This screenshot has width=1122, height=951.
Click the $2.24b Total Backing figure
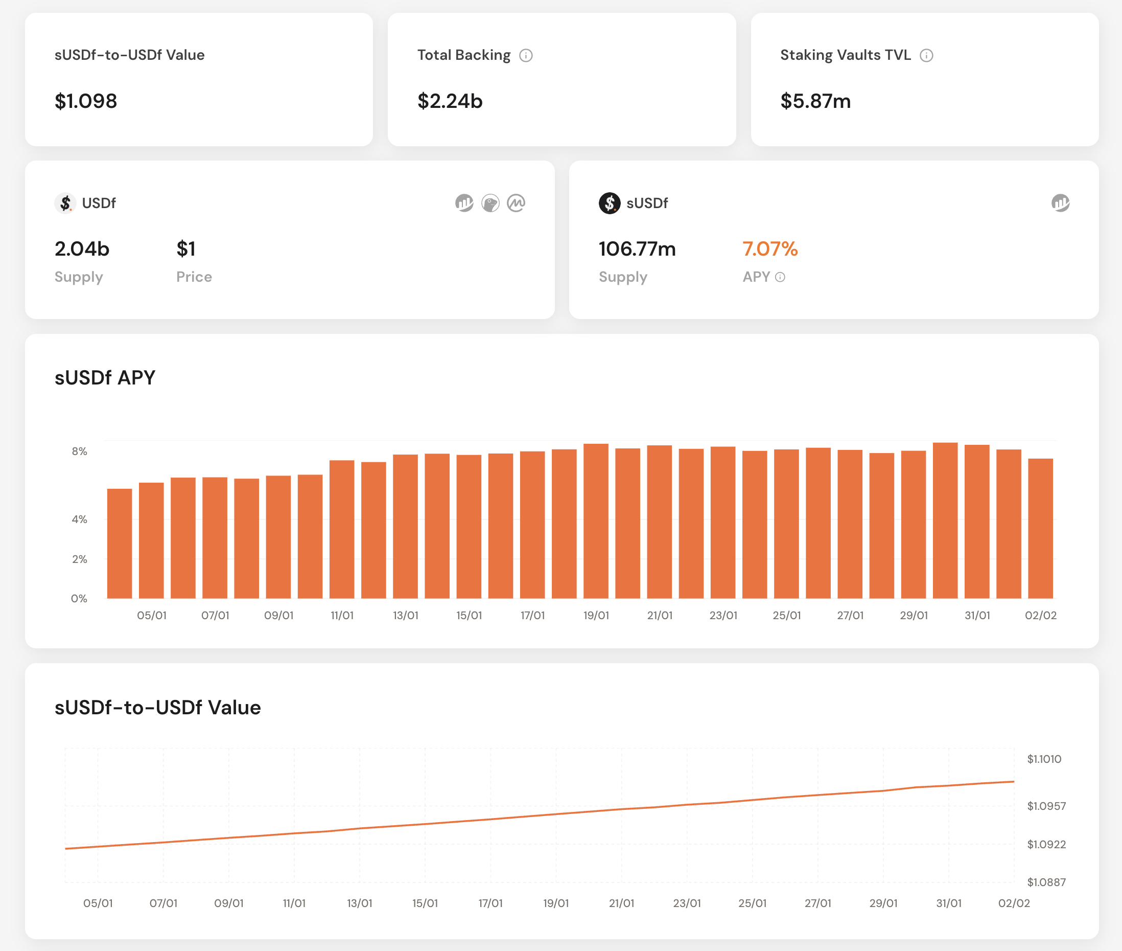(450, 101)
